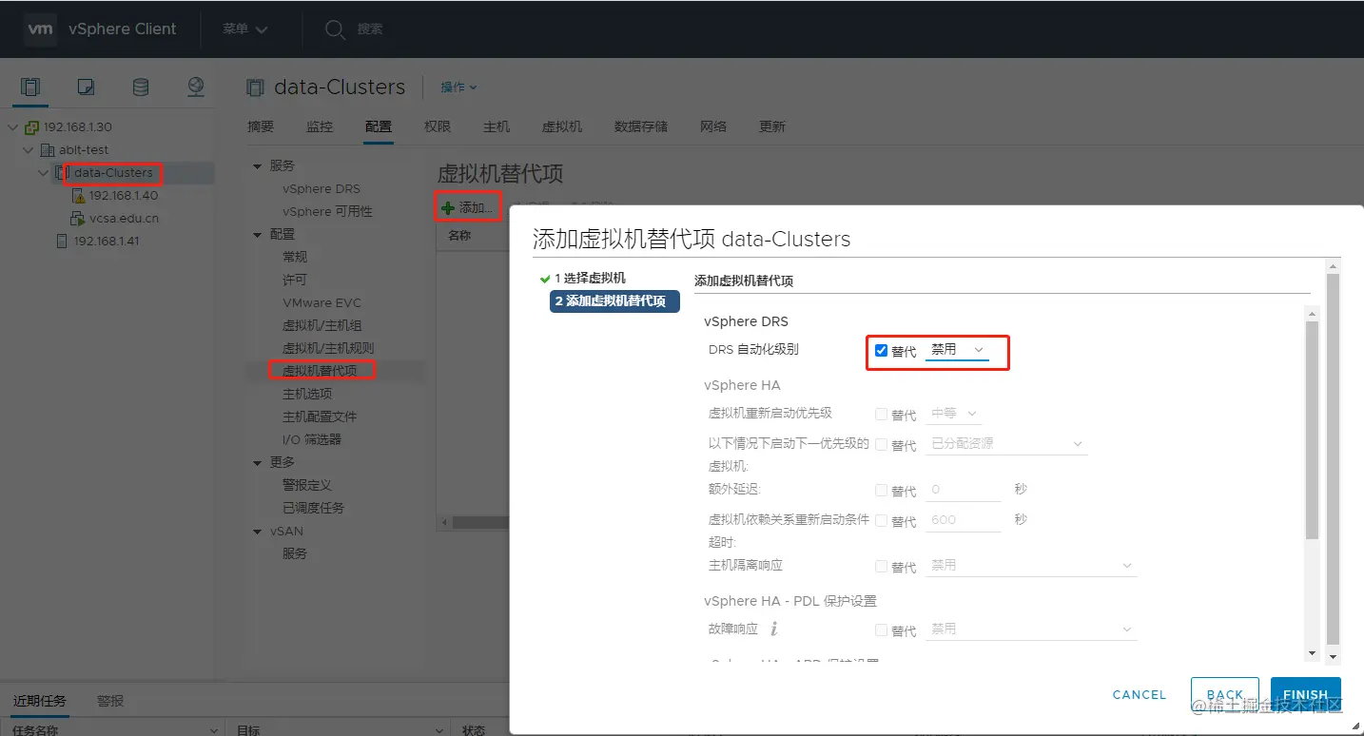Toggle the 虚拟机重新启动优先级 替代 checkbox
Image resolution: width=1364 pixels, height=736 pixels.
point(881,415)
